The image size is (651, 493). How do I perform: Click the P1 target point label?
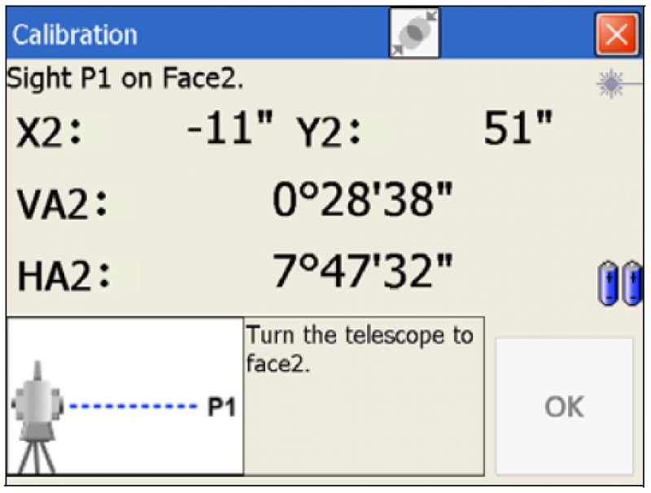click(x=221, y=407)
